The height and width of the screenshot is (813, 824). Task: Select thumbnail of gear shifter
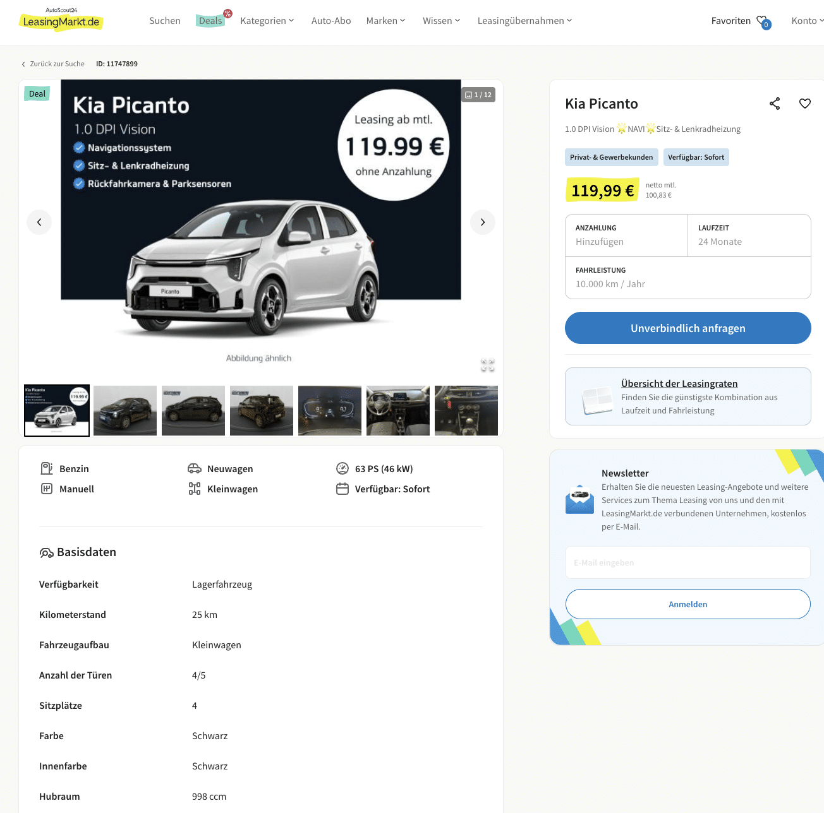pos(466,410)
